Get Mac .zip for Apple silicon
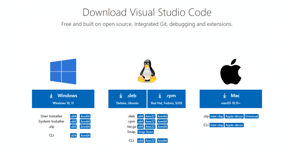The height and width of the screenshot is (156, 281). [234, 116]
